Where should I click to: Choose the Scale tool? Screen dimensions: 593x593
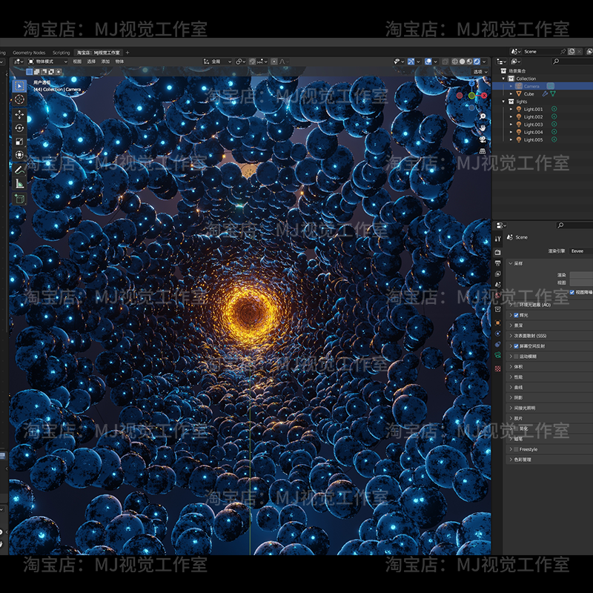point(19,142)
